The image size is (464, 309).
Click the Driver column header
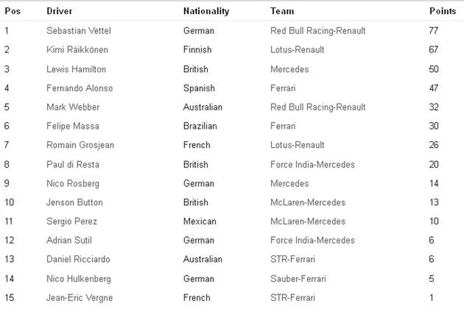tap(59, 11)
